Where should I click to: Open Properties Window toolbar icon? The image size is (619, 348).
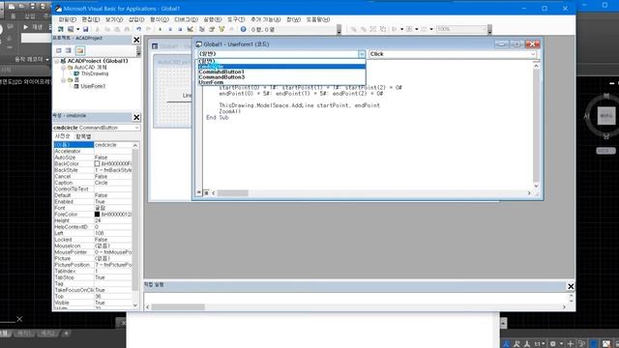(212, 29)
